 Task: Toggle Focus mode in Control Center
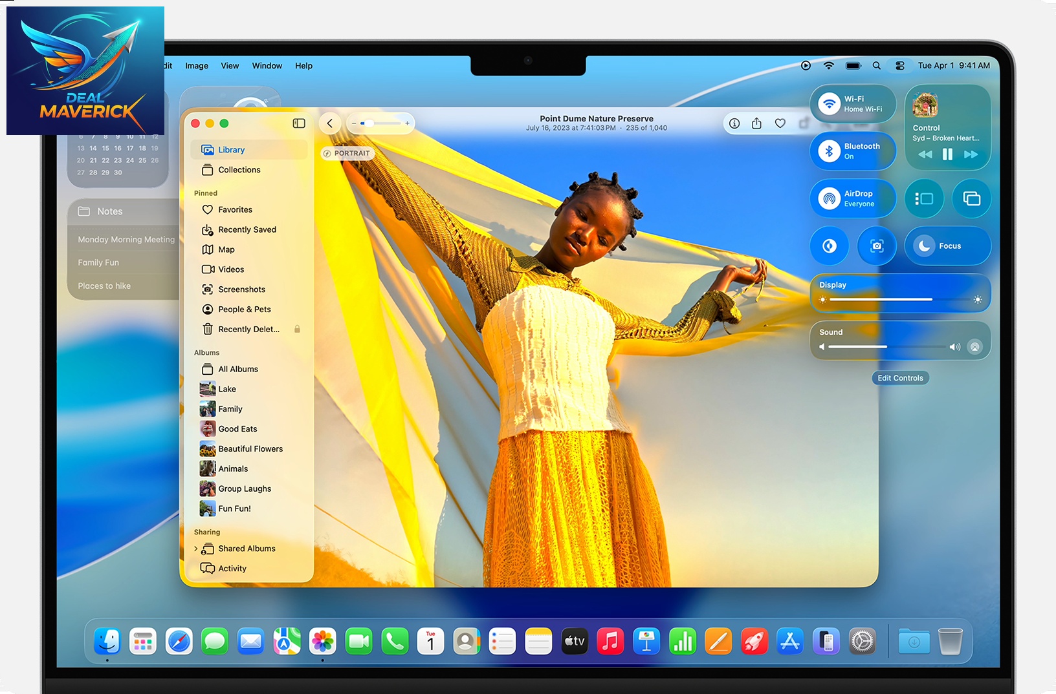[x=925, y=246]
